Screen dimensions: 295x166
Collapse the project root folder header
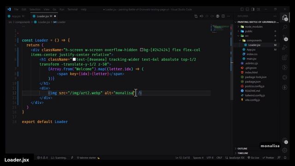click(257, 22)
